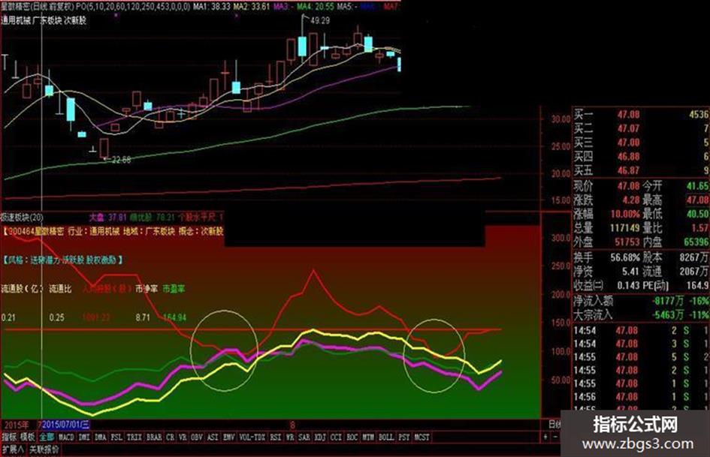
Task: Open the BRAR indicator tab
Action: (x=155, y=437)
